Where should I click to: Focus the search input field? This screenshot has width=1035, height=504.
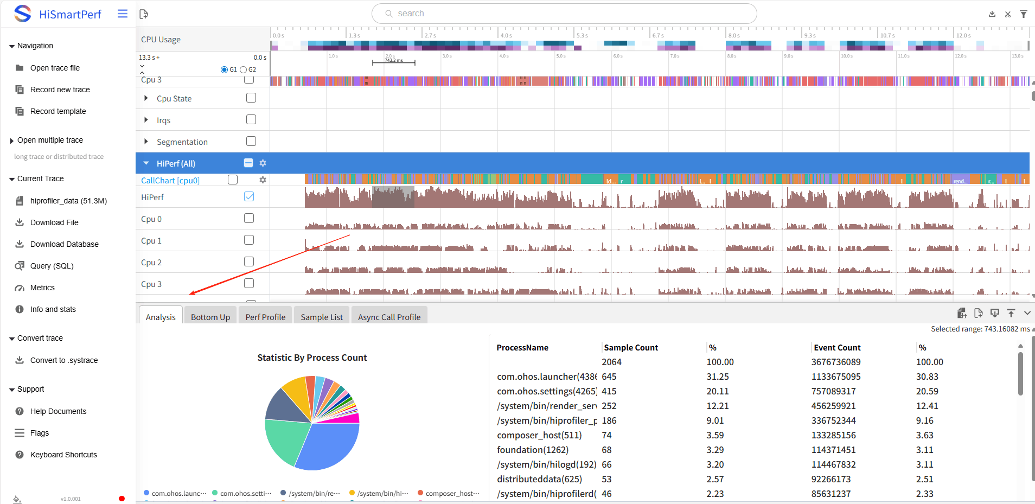pos(564,14)
